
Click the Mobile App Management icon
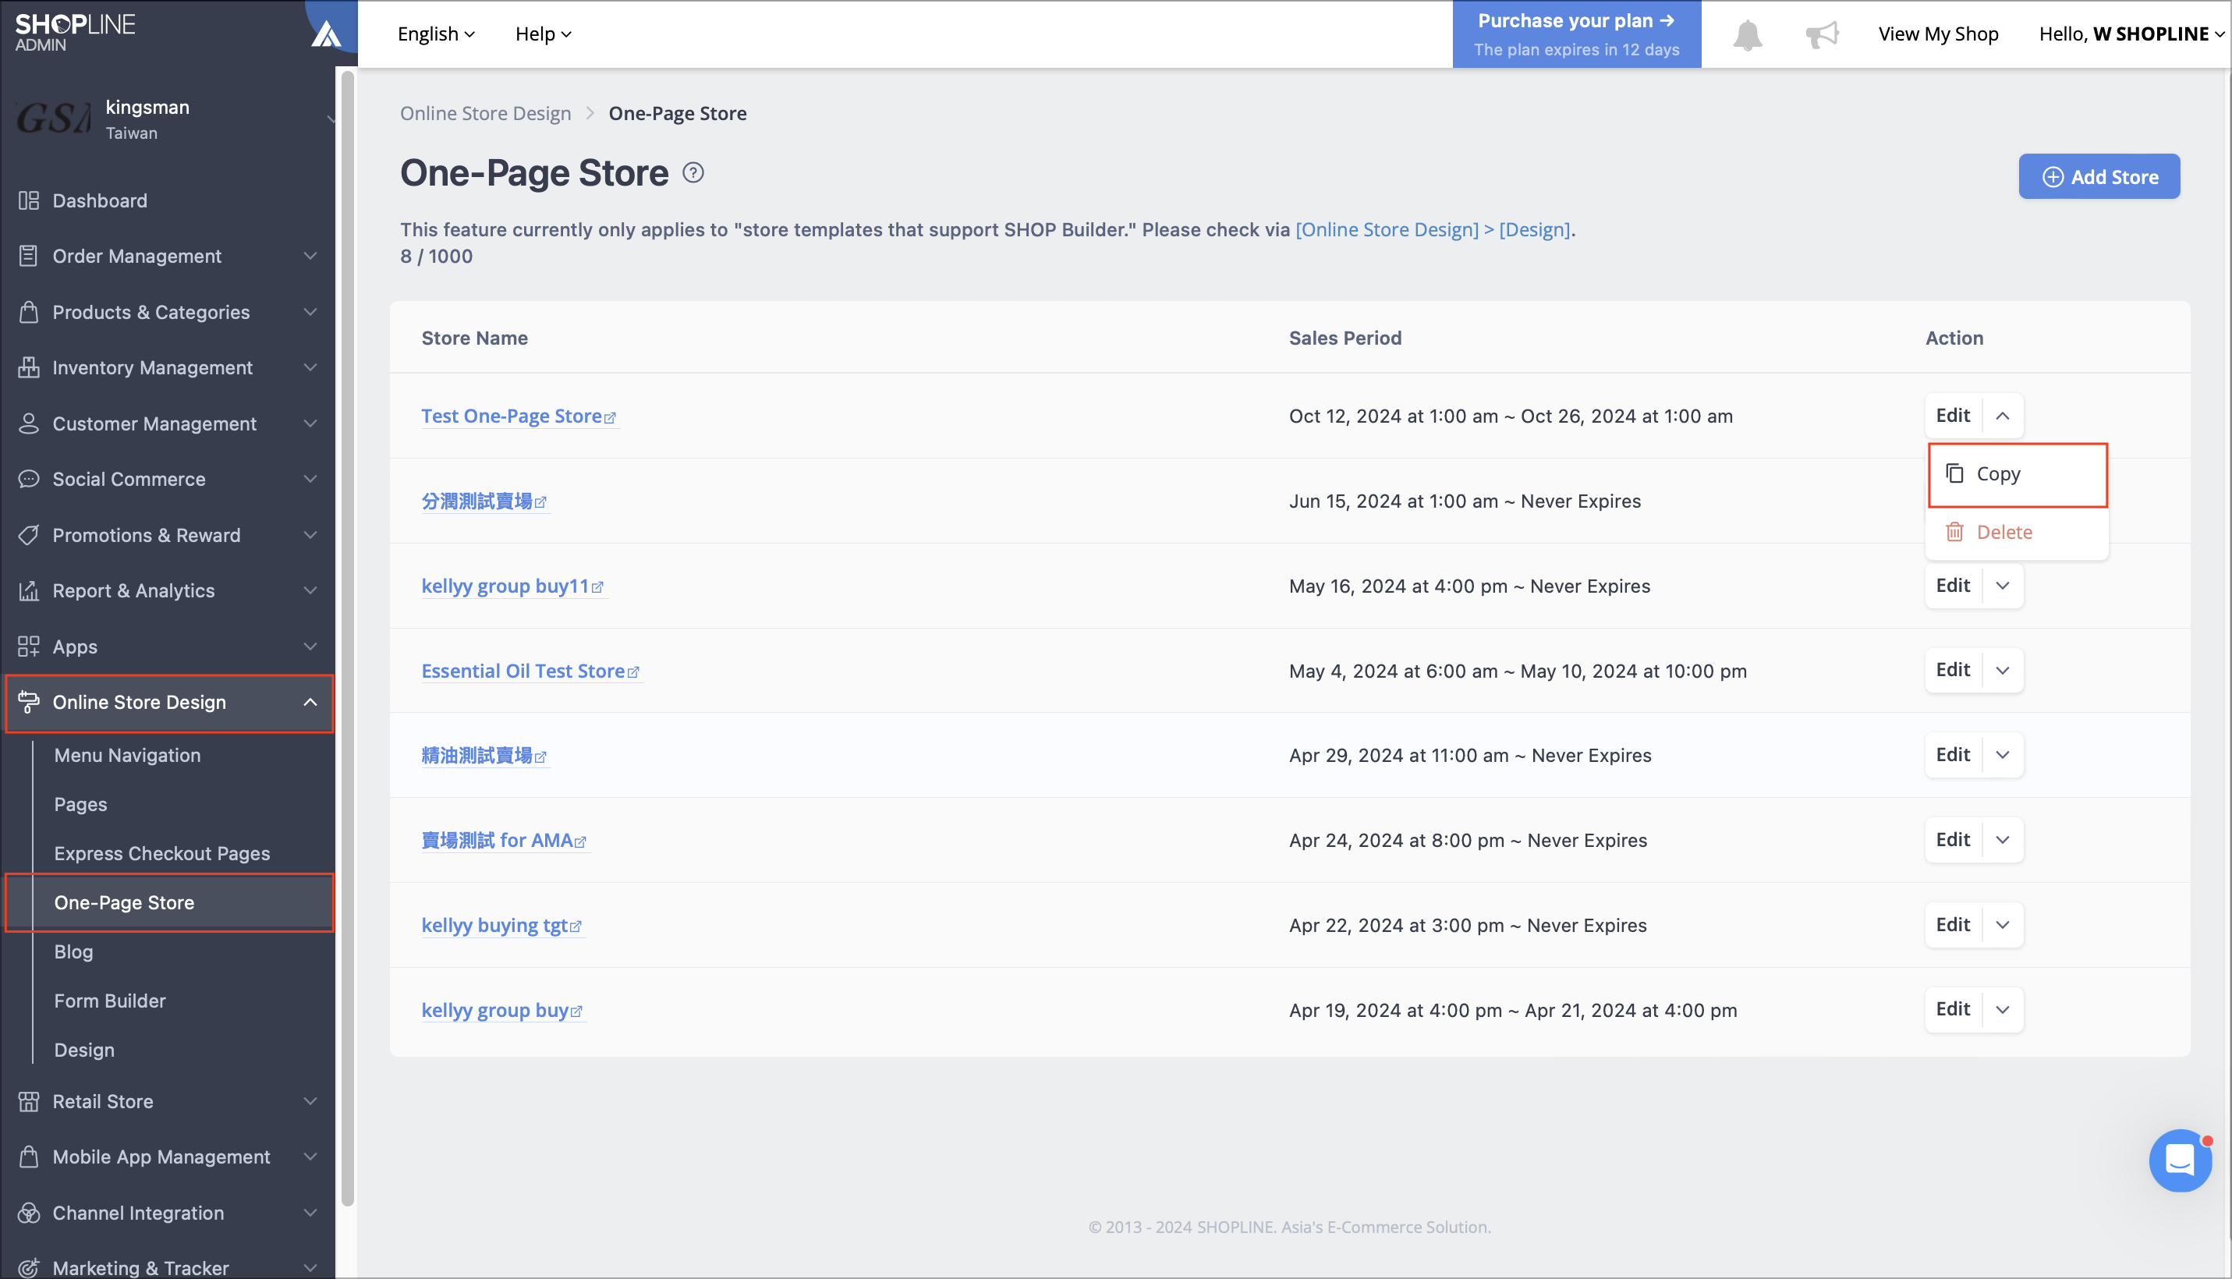pyautogui.click(x=28, y=1156)
